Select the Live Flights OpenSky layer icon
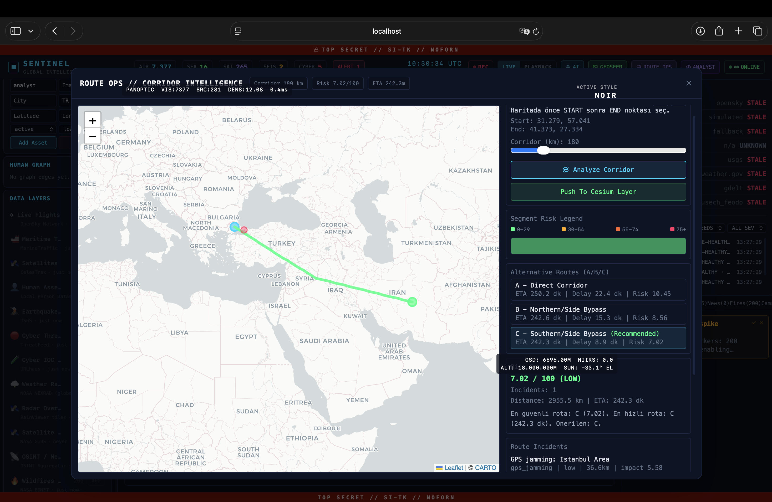Image resolution: width=772 pixels, height=502 pixels. [x=13, y=215]
